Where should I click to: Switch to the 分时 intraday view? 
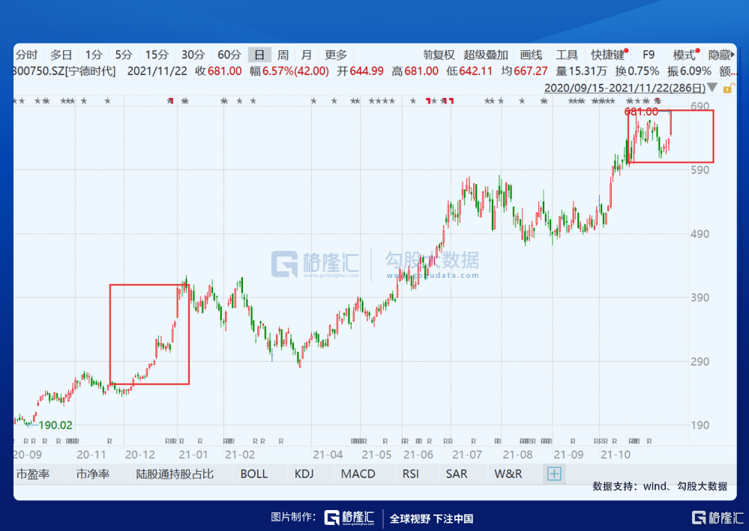click(26, 55)
